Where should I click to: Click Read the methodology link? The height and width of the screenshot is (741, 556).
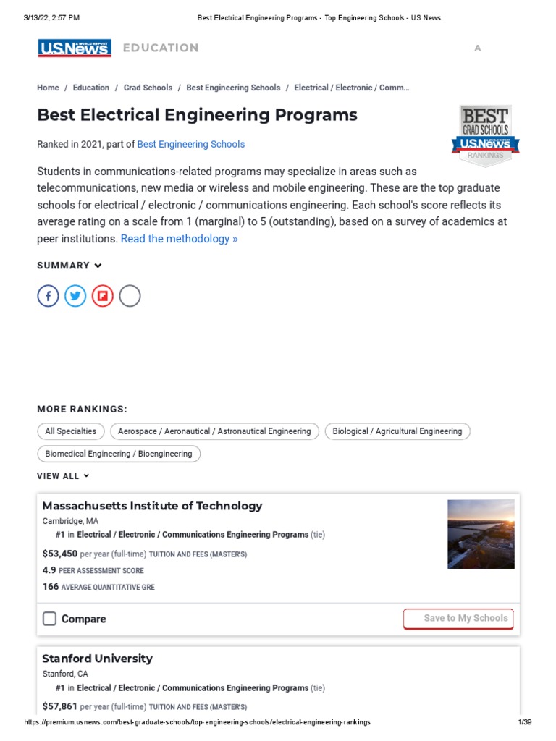click(x=179, y=239)
